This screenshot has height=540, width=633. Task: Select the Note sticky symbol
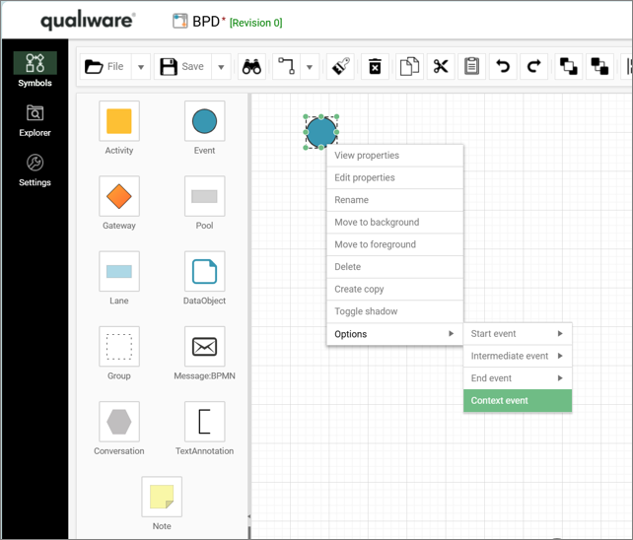[162, 497]
